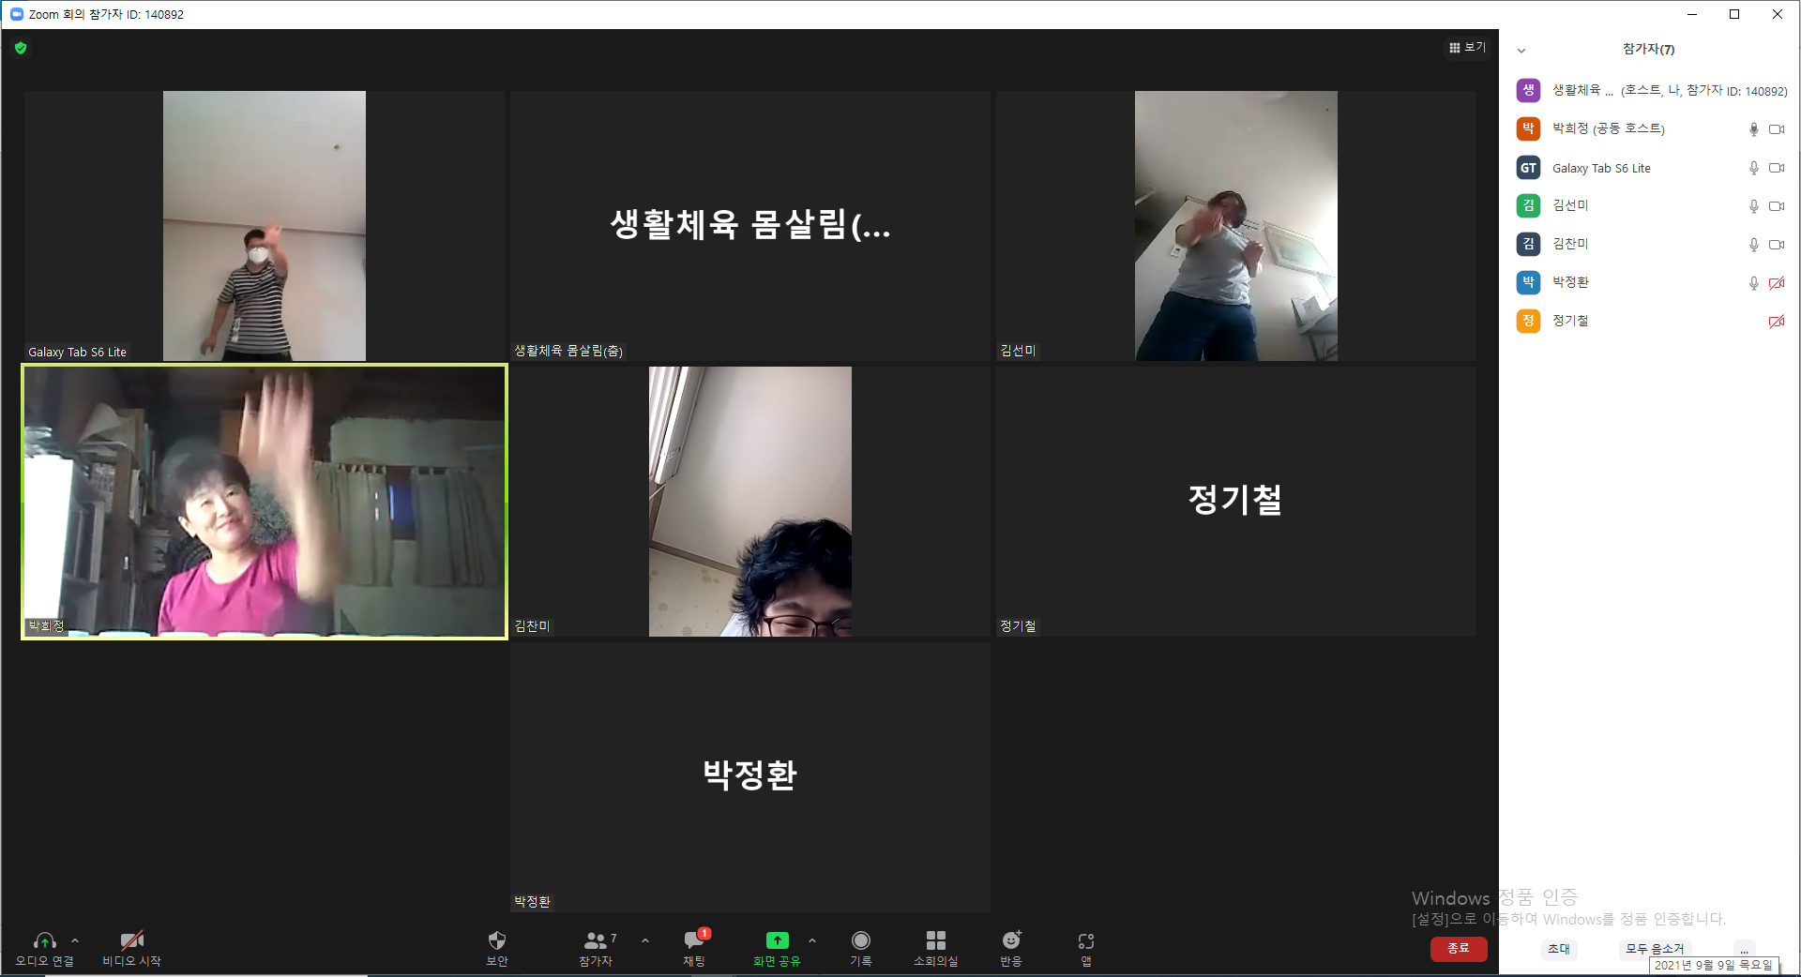Click blue 박 avatar for 박정환
1801x977 pixels.
pyautogui.click(x=1528, y=282)
